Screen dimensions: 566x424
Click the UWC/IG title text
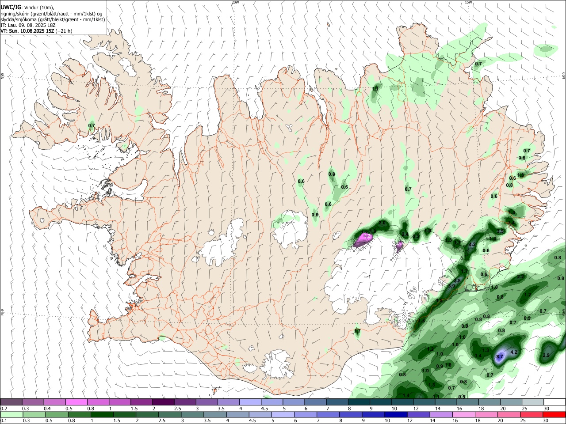[11, 8]
